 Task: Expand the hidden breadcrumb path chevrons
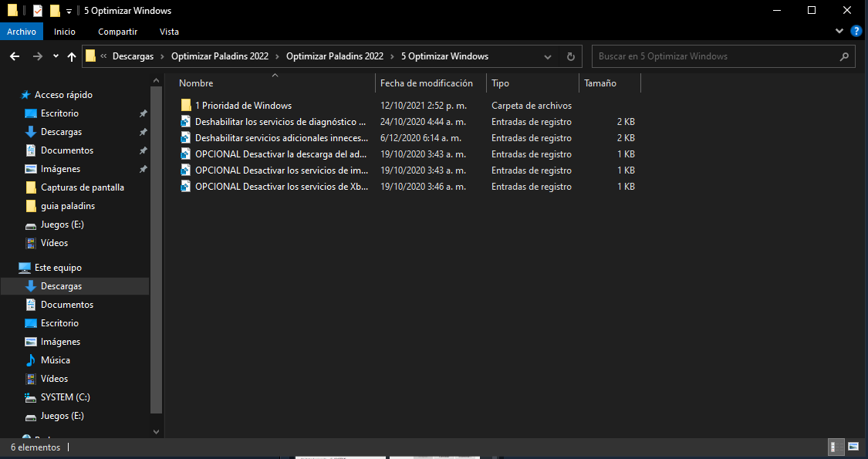point(103,56)
